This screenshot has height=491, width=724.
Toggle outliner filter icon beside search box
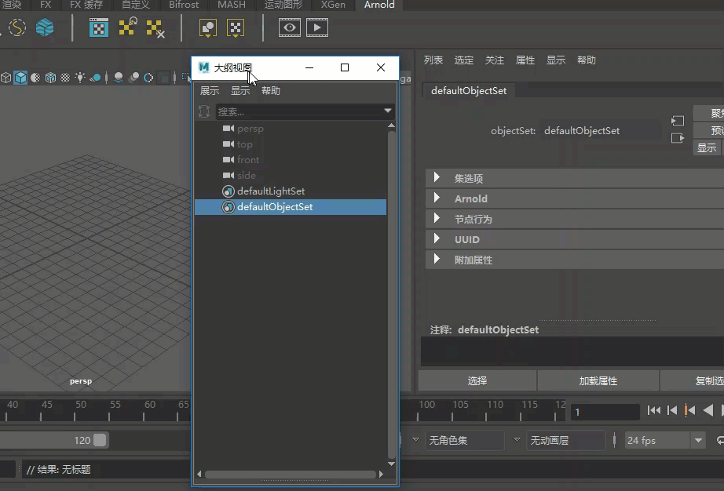[x=204, y=111]
